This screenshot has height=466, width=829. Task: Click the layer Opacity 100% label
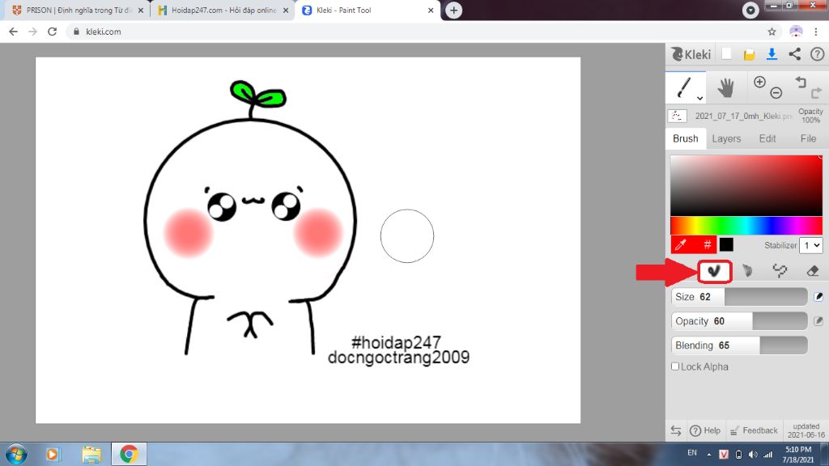(x=810, y=116)
